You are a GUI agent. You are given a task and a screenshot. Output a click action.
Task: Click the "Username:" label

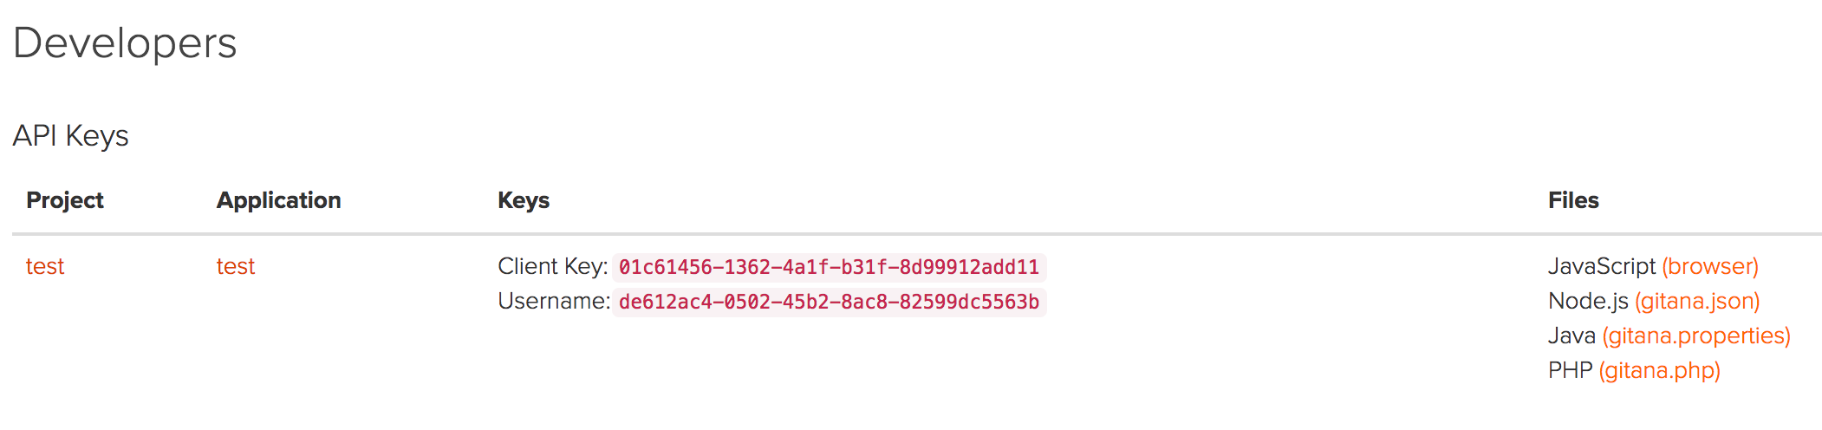coord(554,301)
